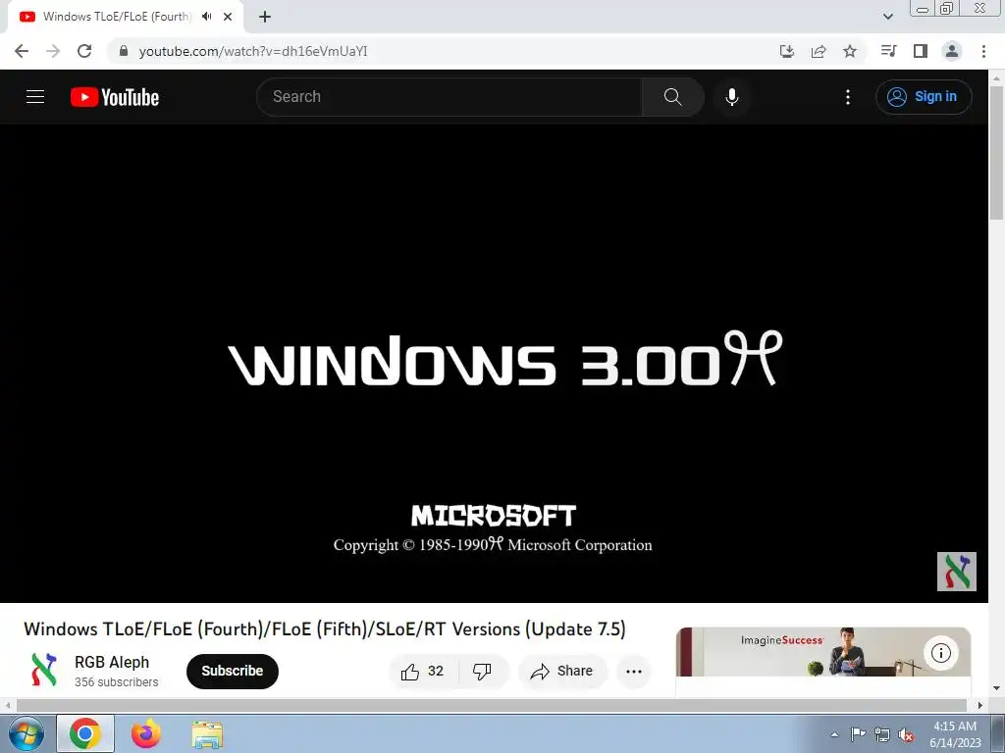Go back to the previous page
Screen dimensions: 1005x753
tap(22, 51)
